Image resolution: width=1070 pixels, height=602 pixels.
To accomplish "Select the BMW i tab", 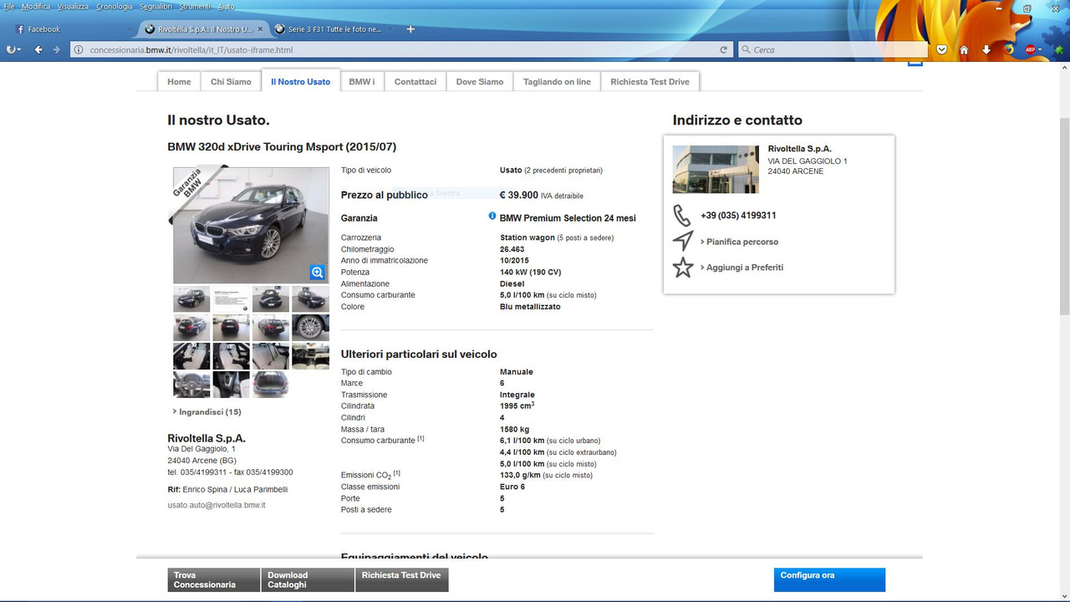I will pos(362,81).
